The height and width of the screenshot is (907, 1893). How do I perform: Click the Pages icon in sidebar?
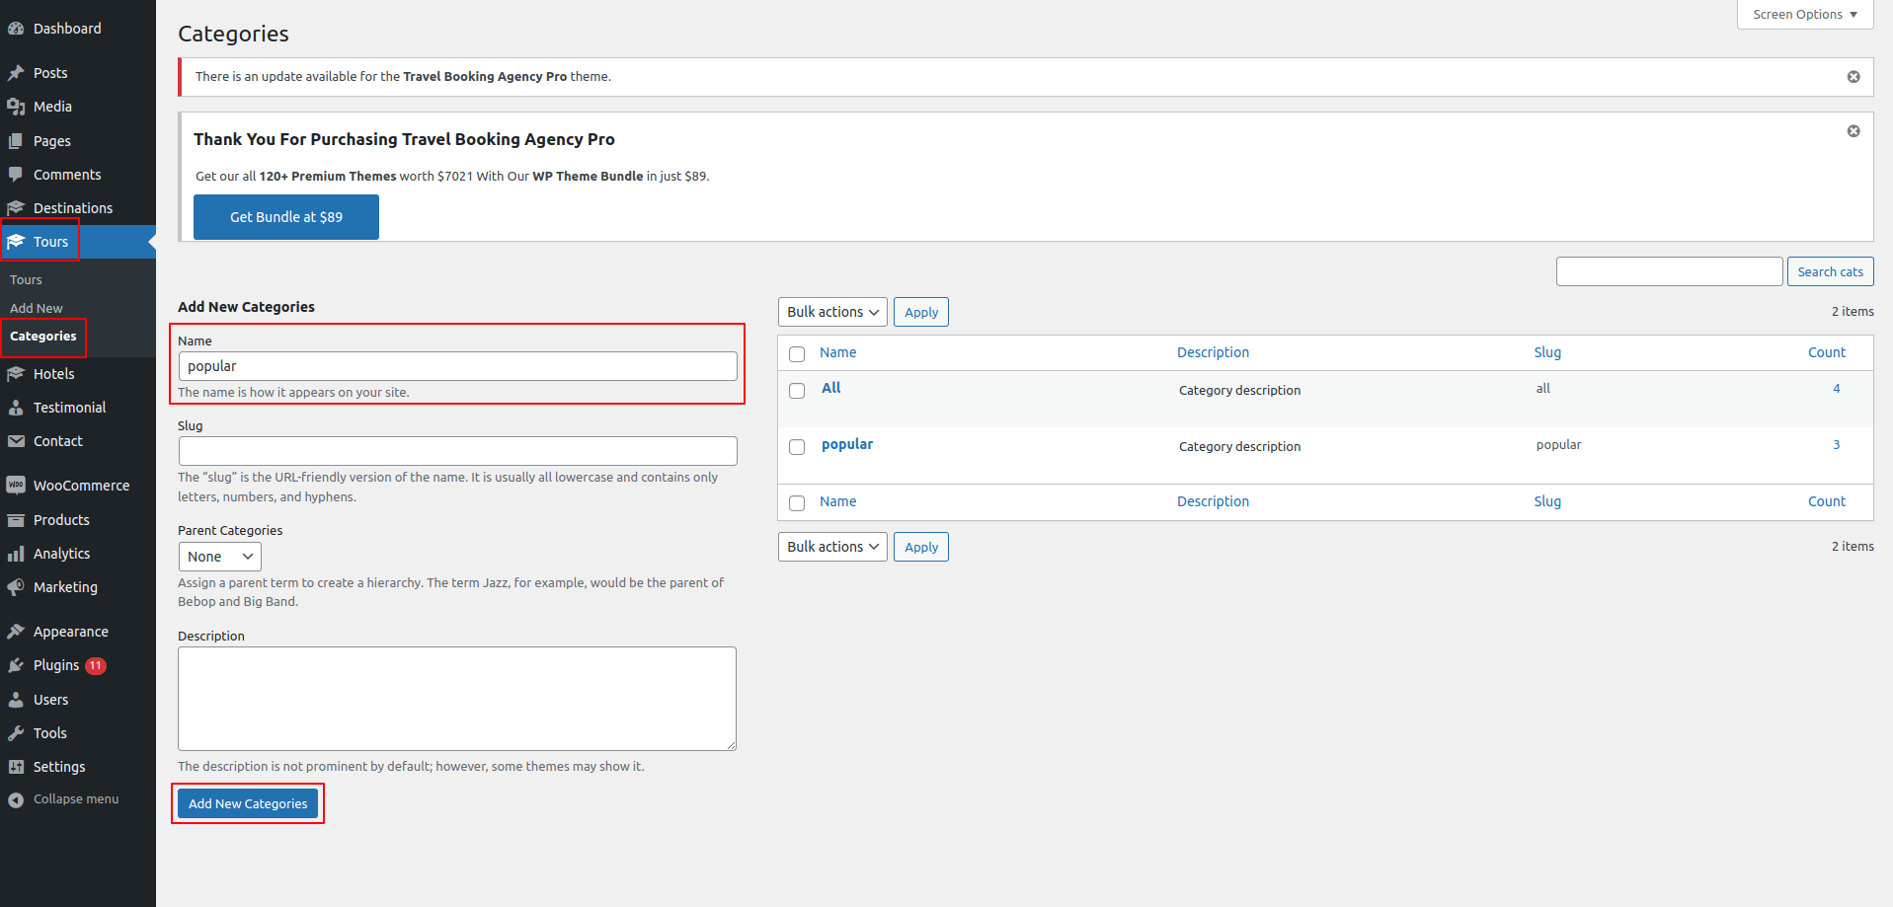tap(16, 141)
